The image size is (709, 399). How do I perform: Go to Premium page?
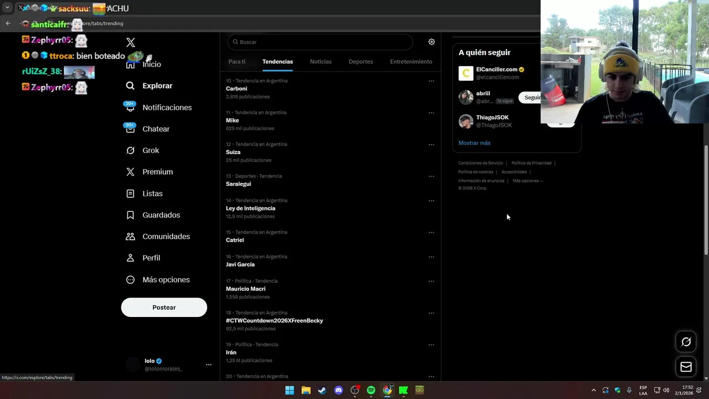(150, 172)
